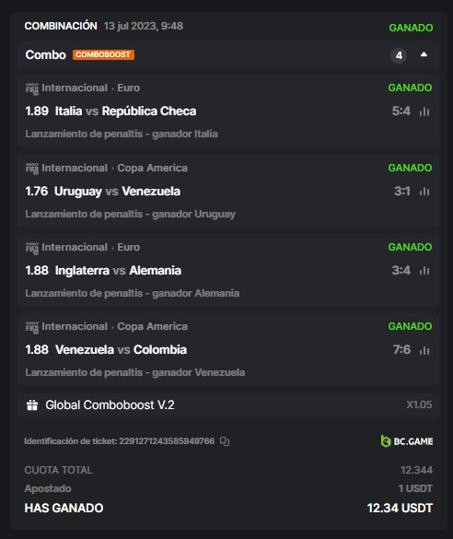The image size is (453, 539).
Task: Open stats icon for Inglaterra vs Alemania
Action: tap(424, 271)
